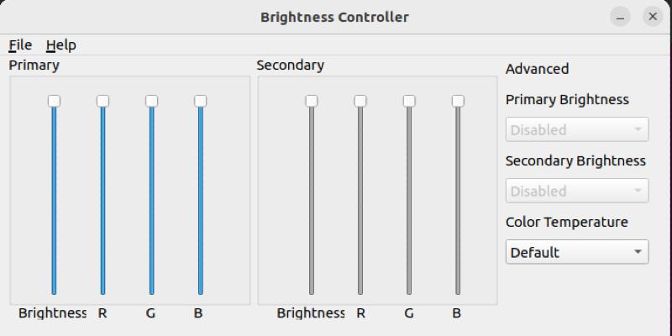Viewport: 672px width, 336px height.
Task: Click the Secondary Brightness slider handle
Action: [312, 101]
